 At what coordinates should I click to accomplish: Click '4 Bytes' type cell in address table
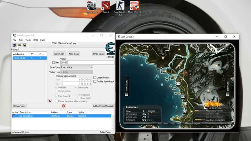(x=70, y=116)
